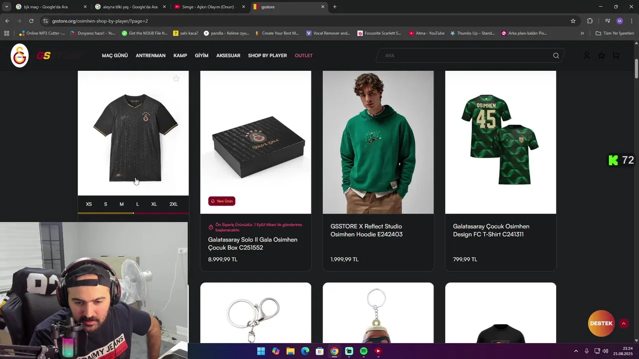
Task: Switch to the bjk maçı Google tab
Action: (48, 7)
